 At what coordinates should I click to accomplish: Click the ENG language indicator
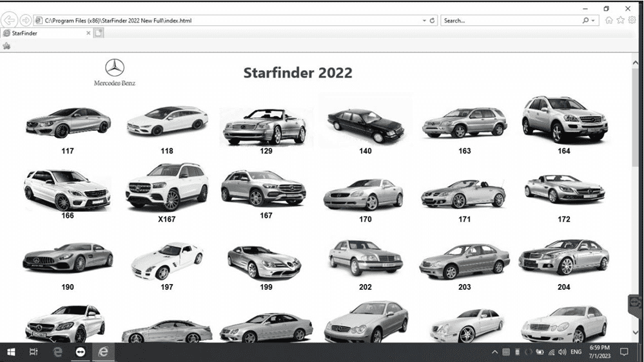click(x=576, y=352)
